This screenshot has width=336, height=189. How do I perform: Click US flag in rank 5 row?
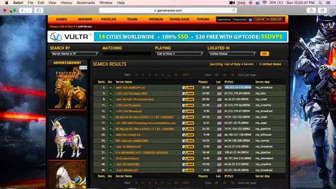(219, 93)
